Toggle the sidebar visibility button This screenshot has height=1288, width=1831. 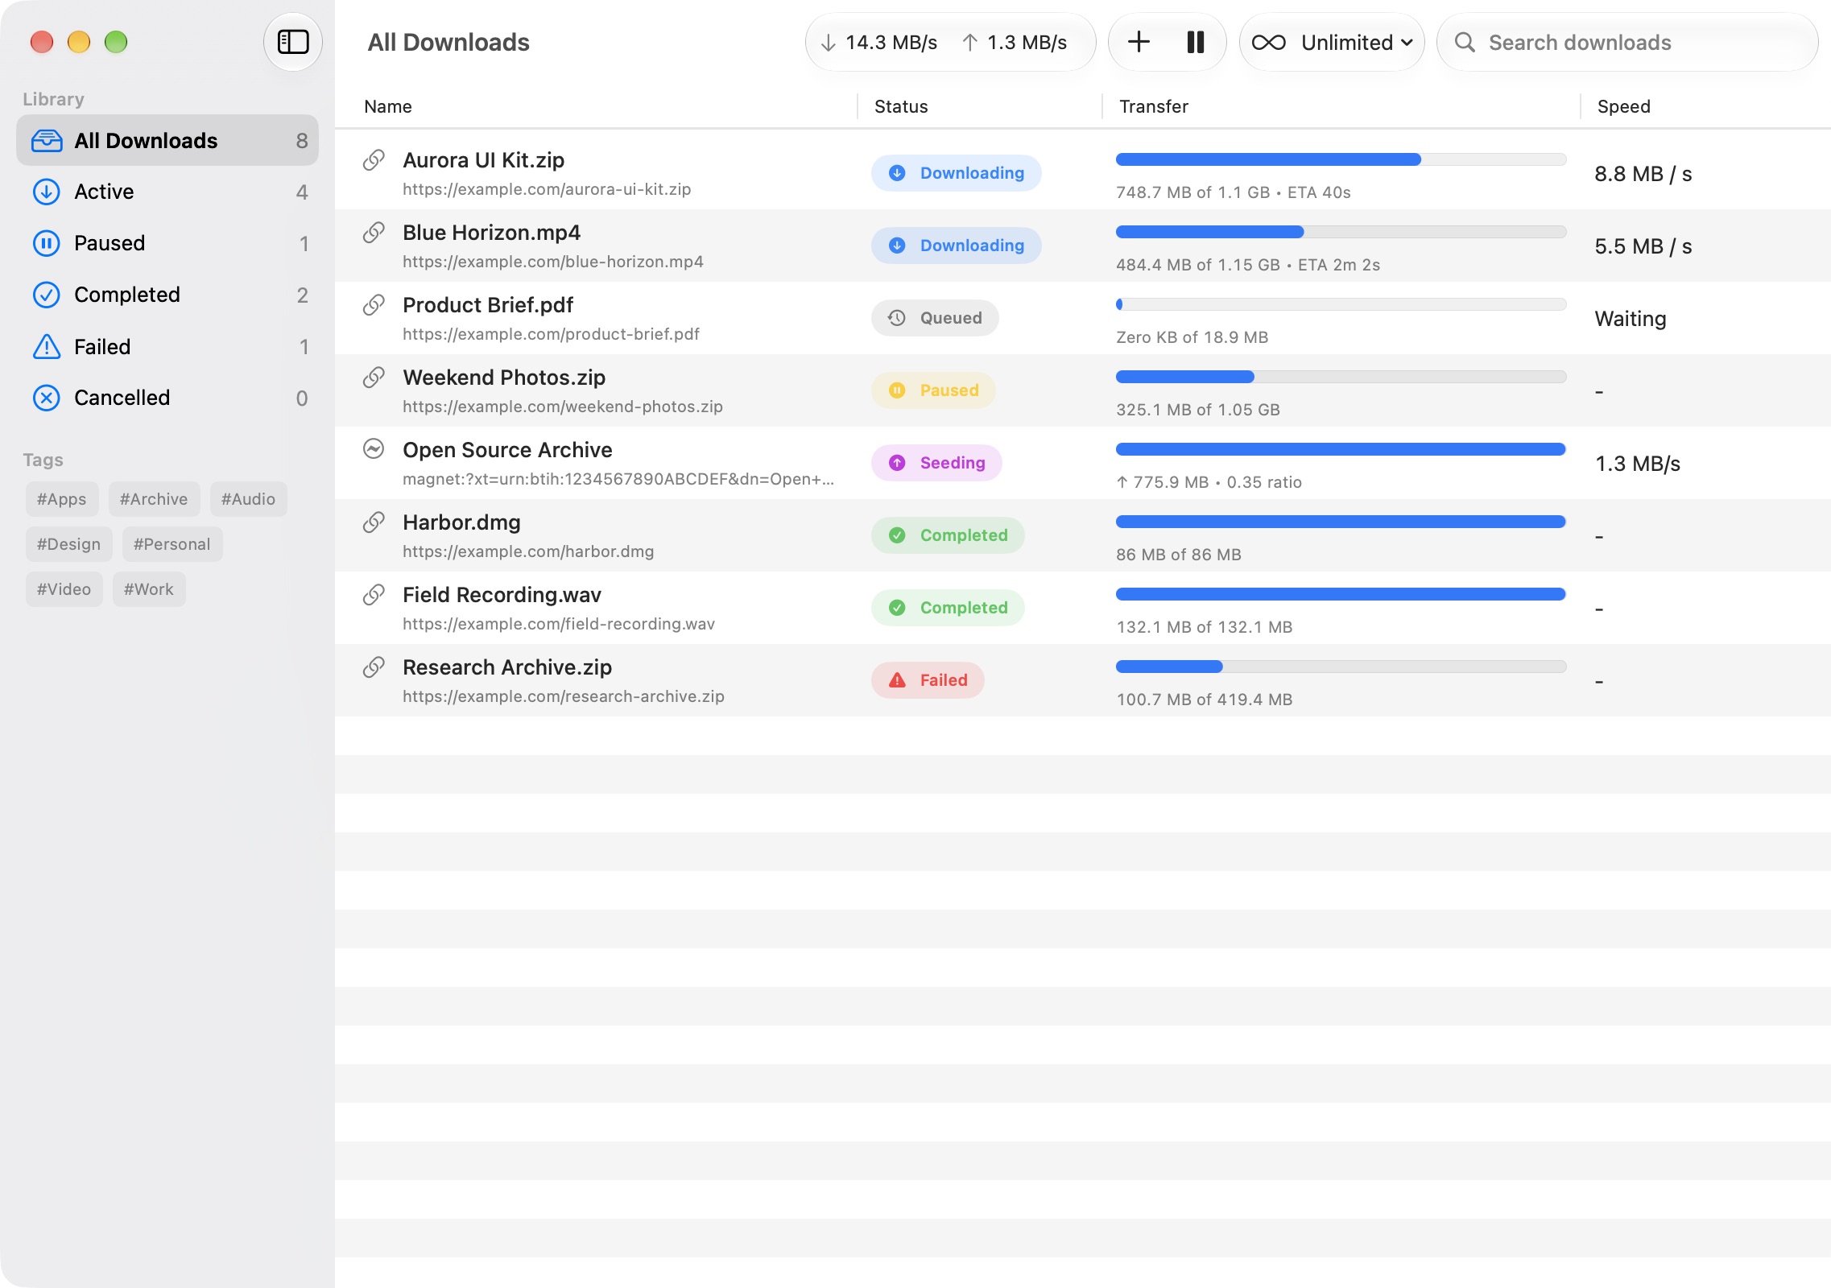[x=293, y=42]
